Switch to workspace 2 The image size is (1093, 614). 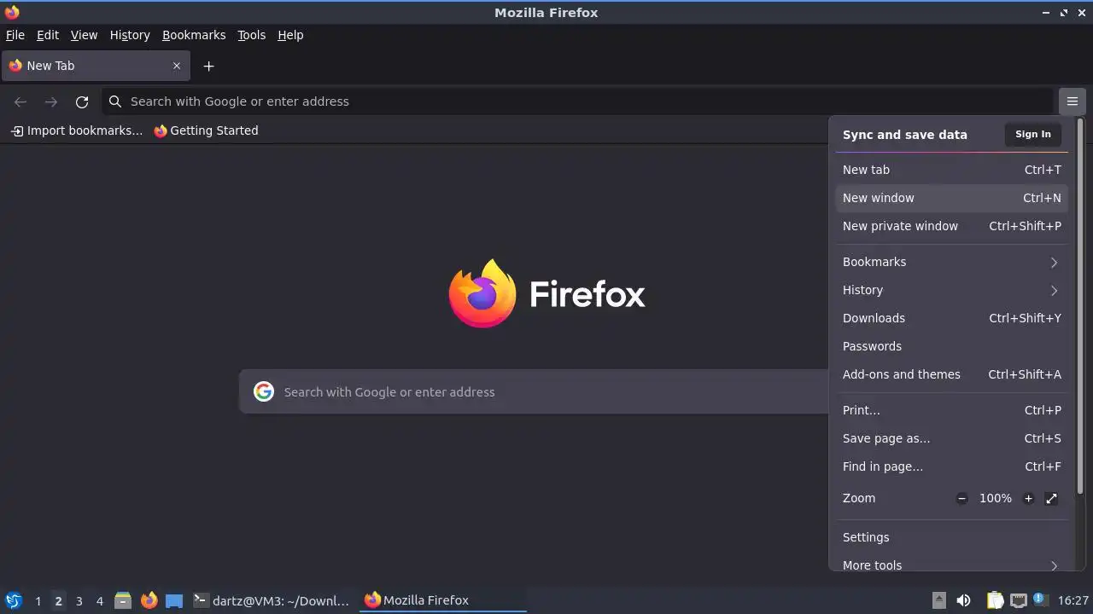coord(58,600)
